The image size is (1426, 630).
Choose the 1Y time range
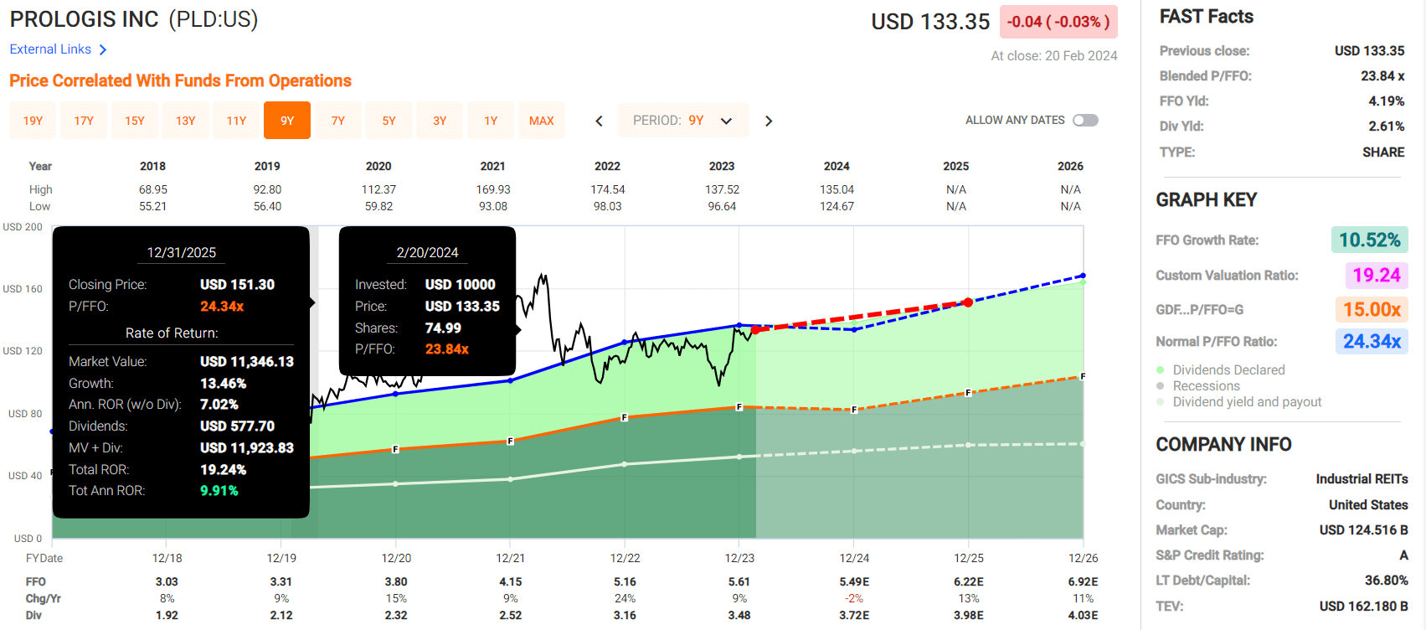(x=491, y=121)
